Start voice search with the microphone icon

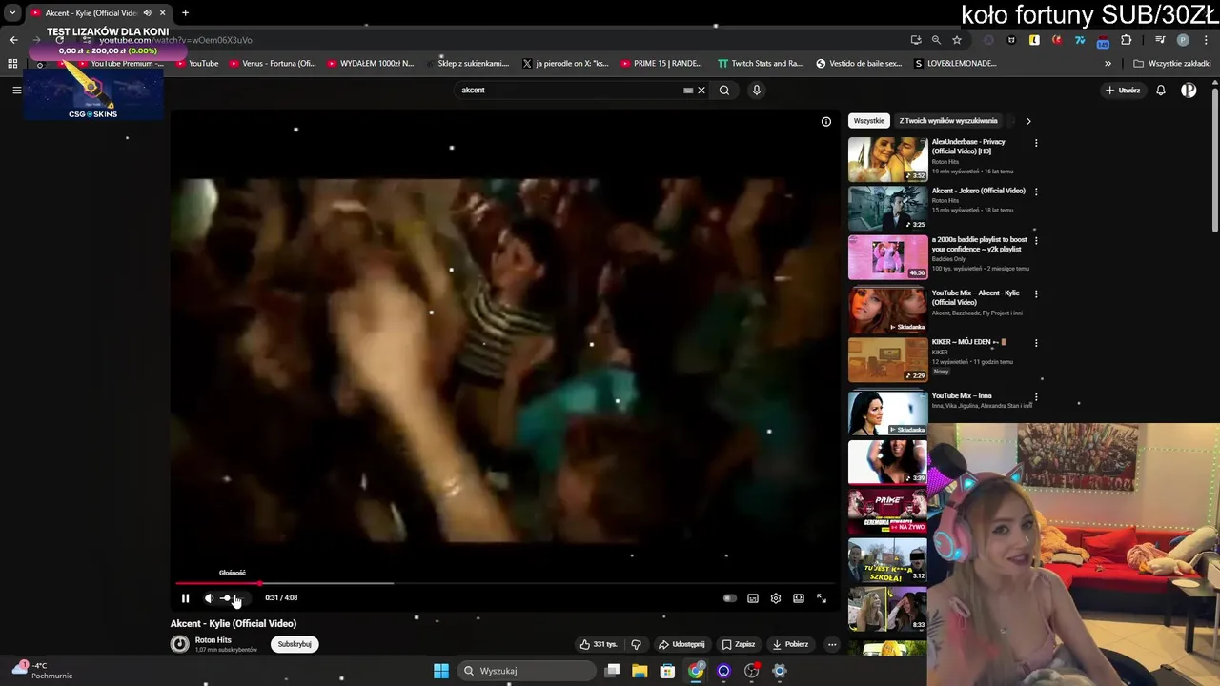point(757,91)
